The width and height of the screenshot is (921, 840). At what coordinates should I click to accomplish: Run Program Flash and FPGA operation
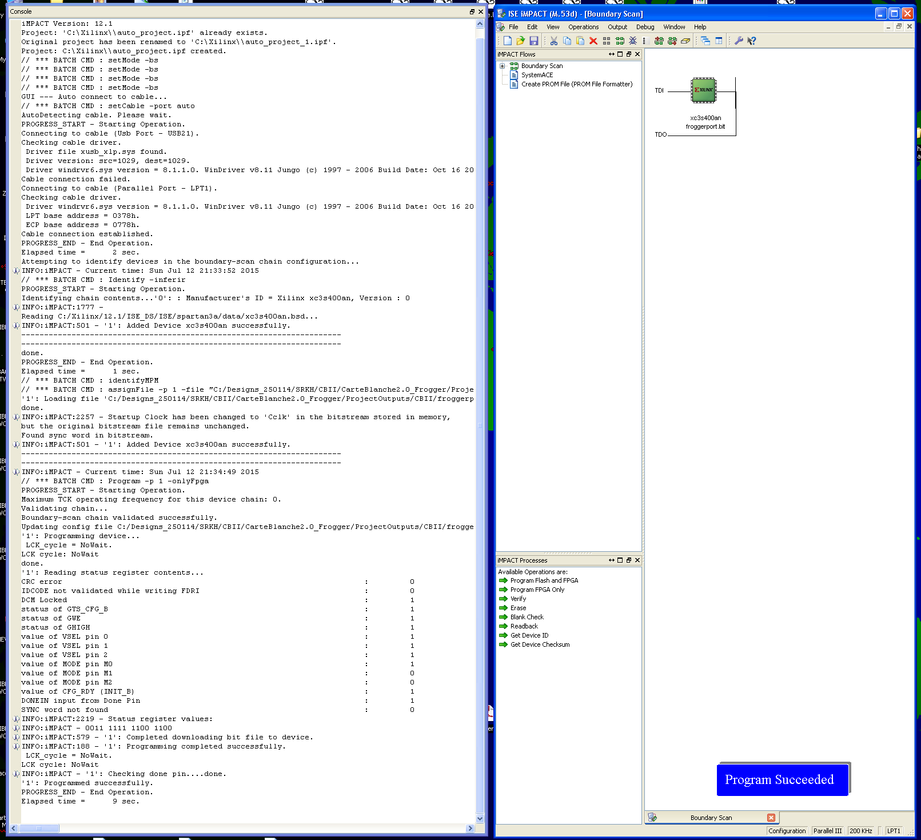pos(544,580)
